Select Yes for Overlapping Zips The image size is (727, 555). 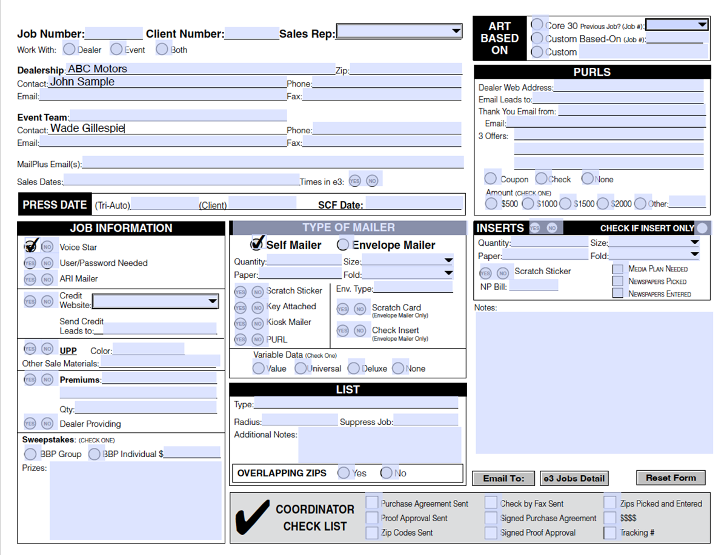pos(344,472)
